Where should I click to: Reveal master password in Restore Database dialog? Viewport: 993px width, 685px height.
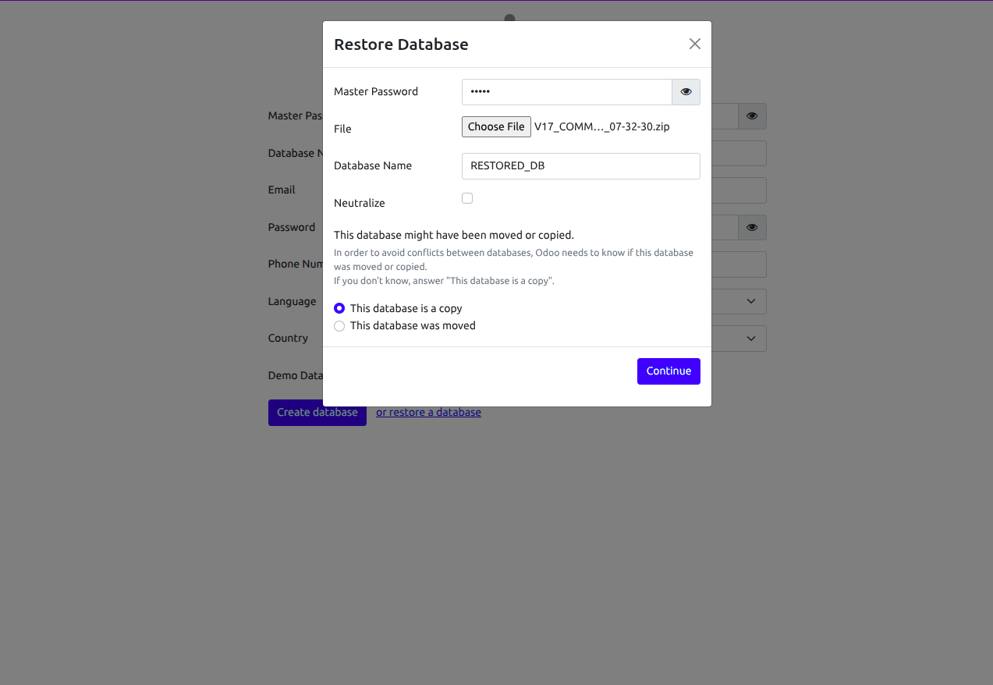(x=686, y=92)
